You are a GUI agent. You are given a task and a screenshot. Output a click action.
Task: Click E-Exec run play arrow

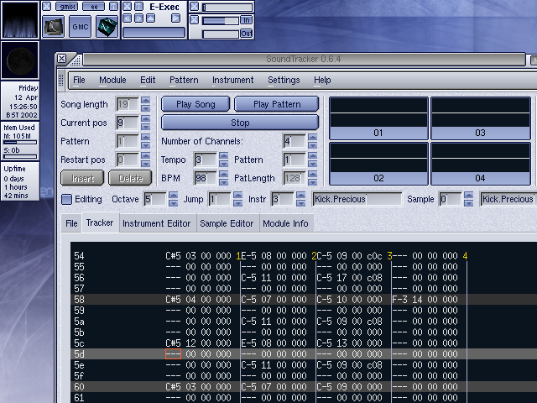[x=175, y=18]
